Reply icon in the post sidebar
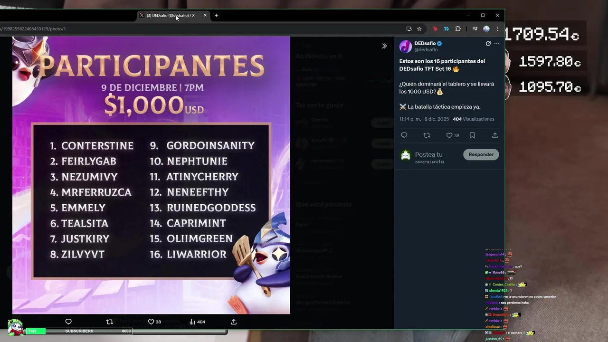The image size is (608, 342). click(x=404, y=135)
